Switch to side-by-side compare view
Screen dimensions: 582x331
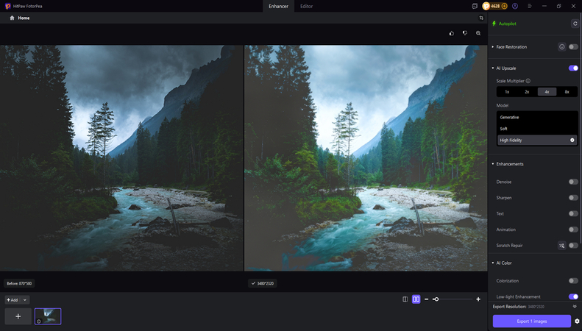(x=416, y=299)
